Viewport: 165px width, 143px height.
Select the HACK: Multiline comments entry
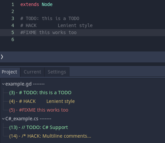(50, 136)
